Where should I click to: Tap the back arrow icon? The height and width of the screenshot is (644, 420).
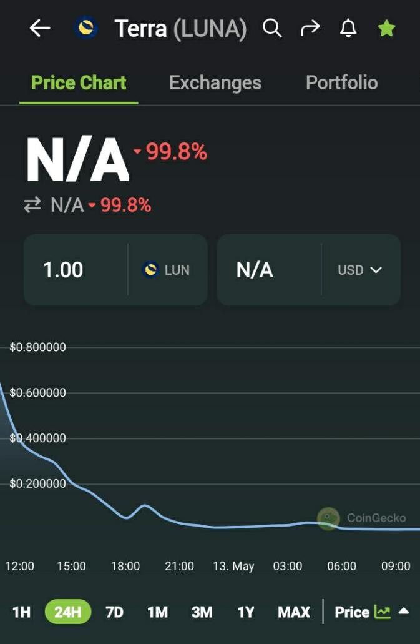[40, 28]
